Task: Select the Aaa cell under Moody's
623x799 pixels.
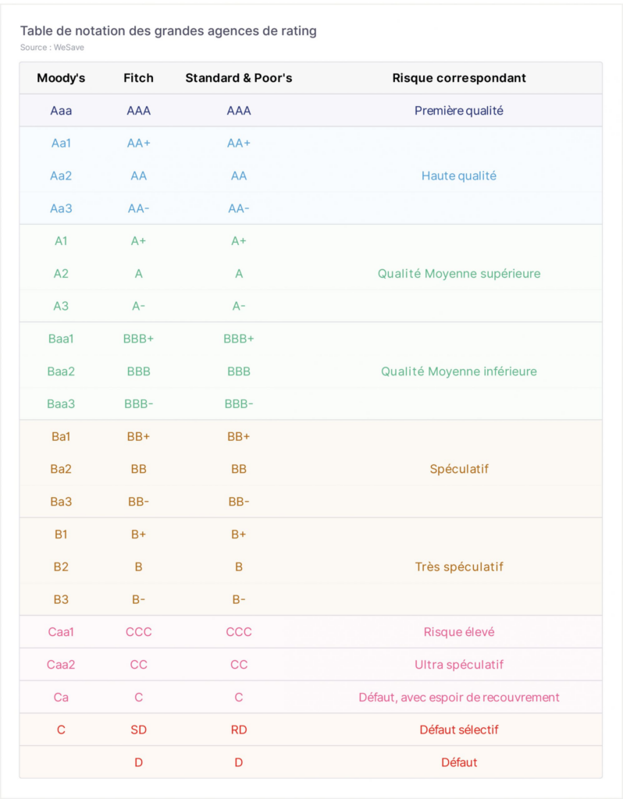Action: [x=61, y=111]
